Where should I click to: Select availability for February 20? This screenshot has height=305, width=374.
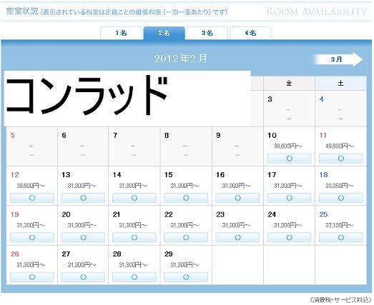[x=83, y=237]
